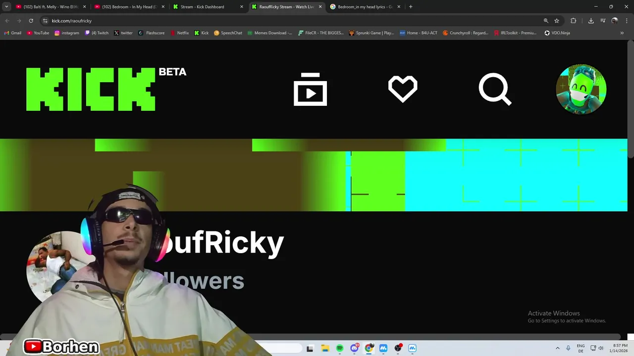
Task: Open the VDO.Ninja bookmark
Action: [557, 33]
